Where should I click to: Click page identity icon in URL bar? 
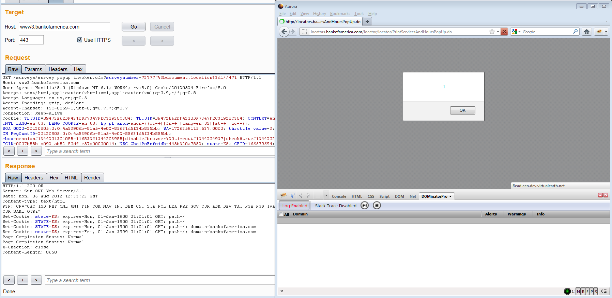304,32
